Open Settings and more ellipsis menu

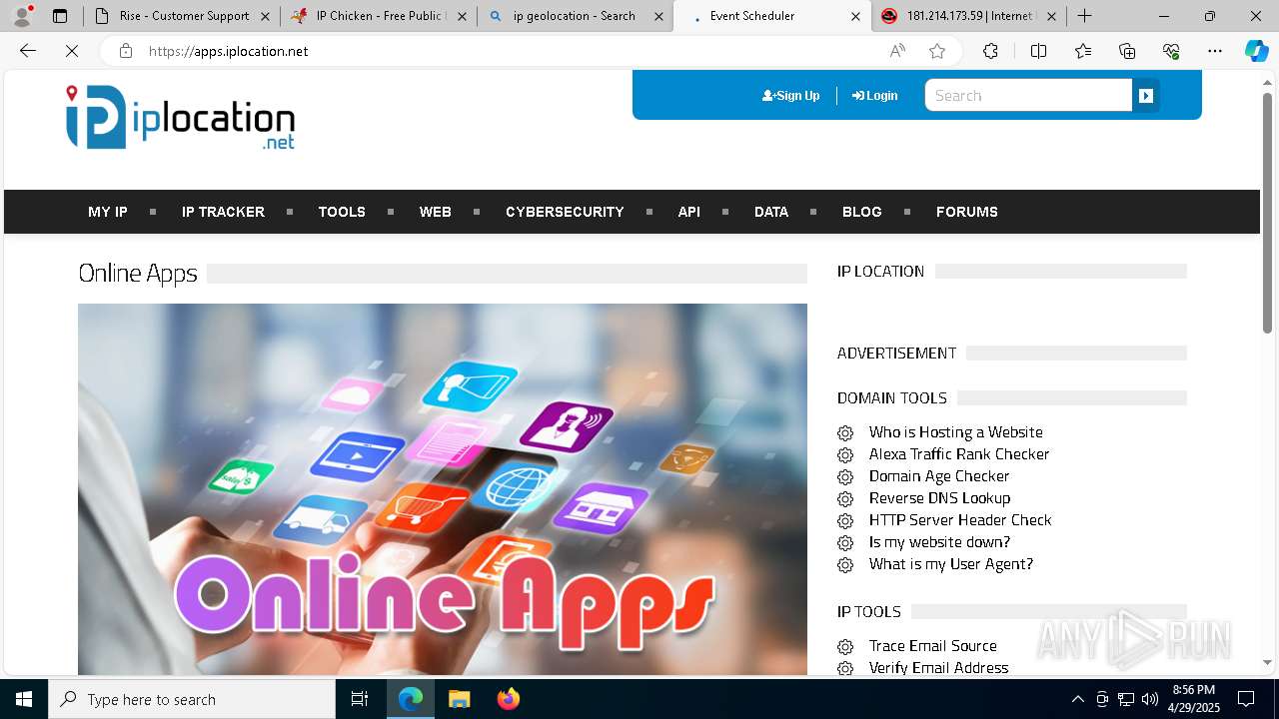pos(1215,51)
